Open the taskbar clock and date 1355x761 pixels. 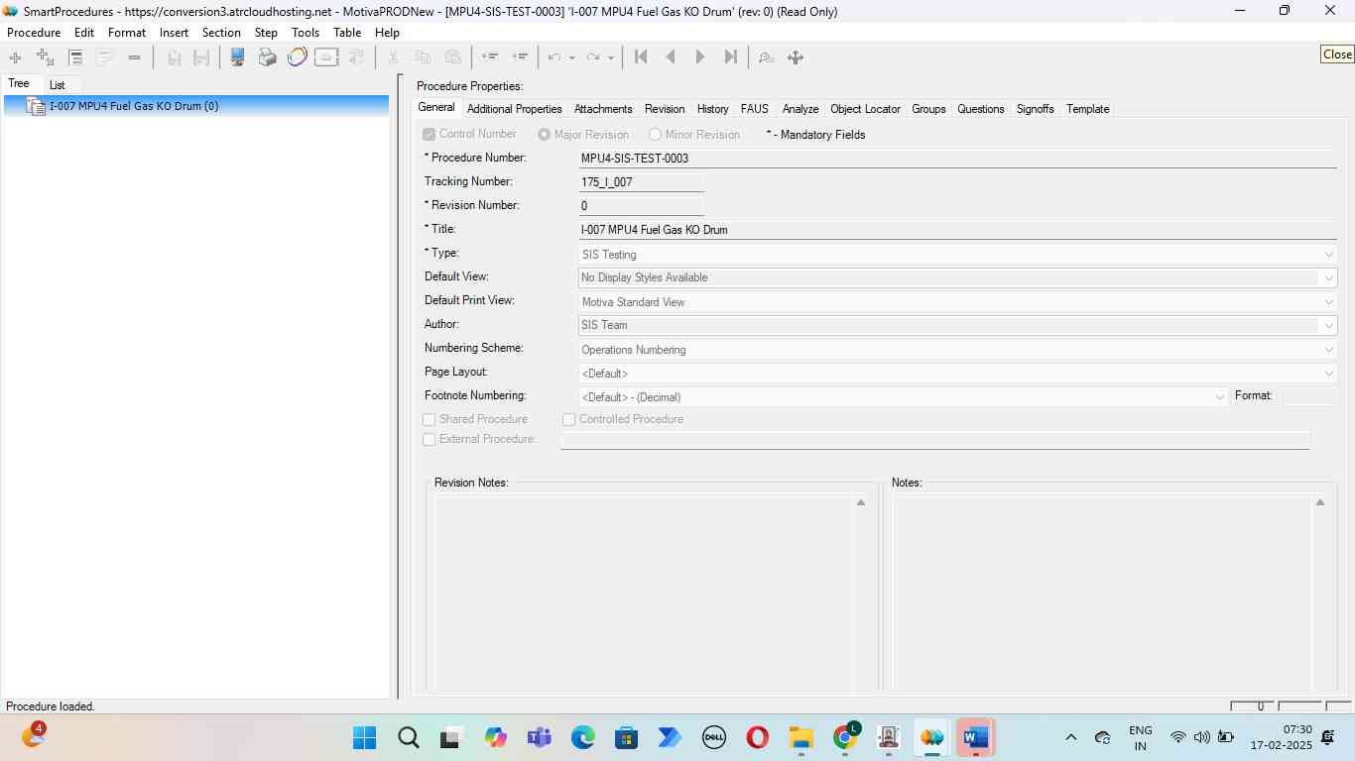[1281, 738]
